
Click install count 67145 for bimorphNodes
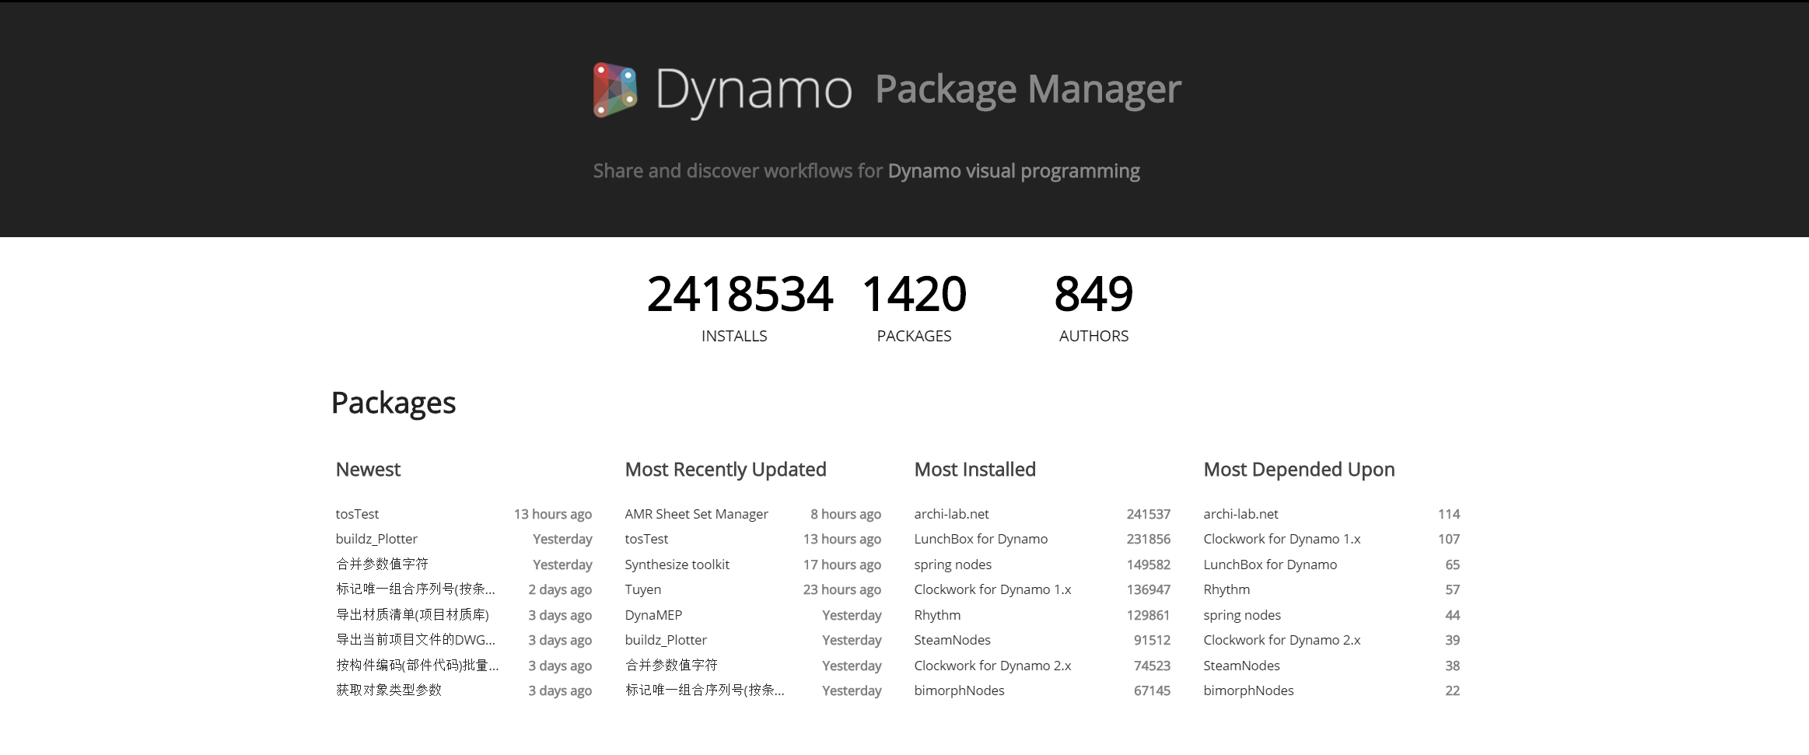coord(1152,690)
